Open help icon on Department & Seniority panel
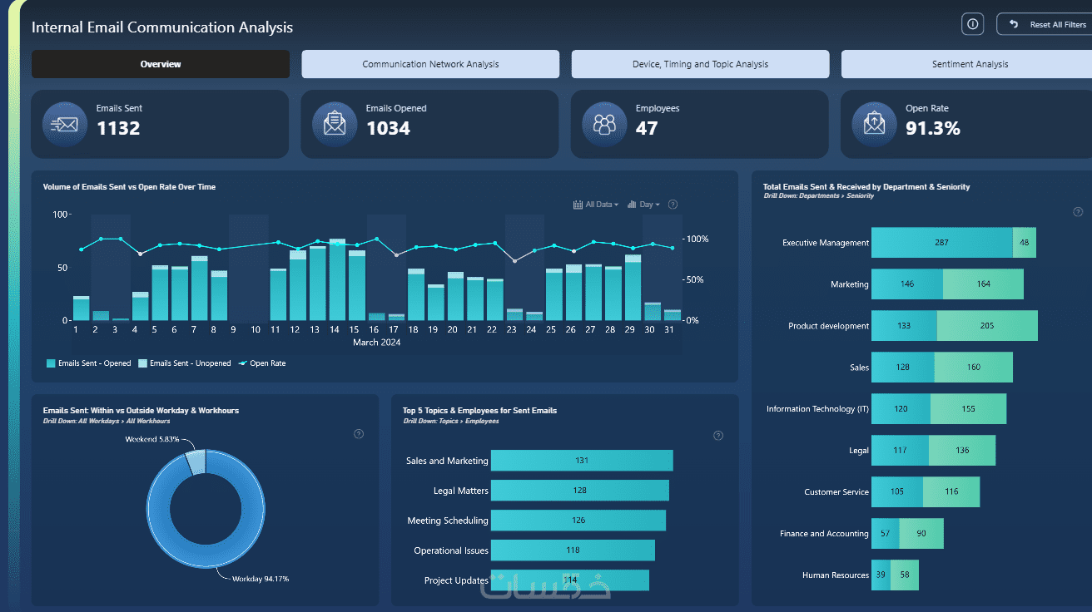 (x=1078, y=212)
